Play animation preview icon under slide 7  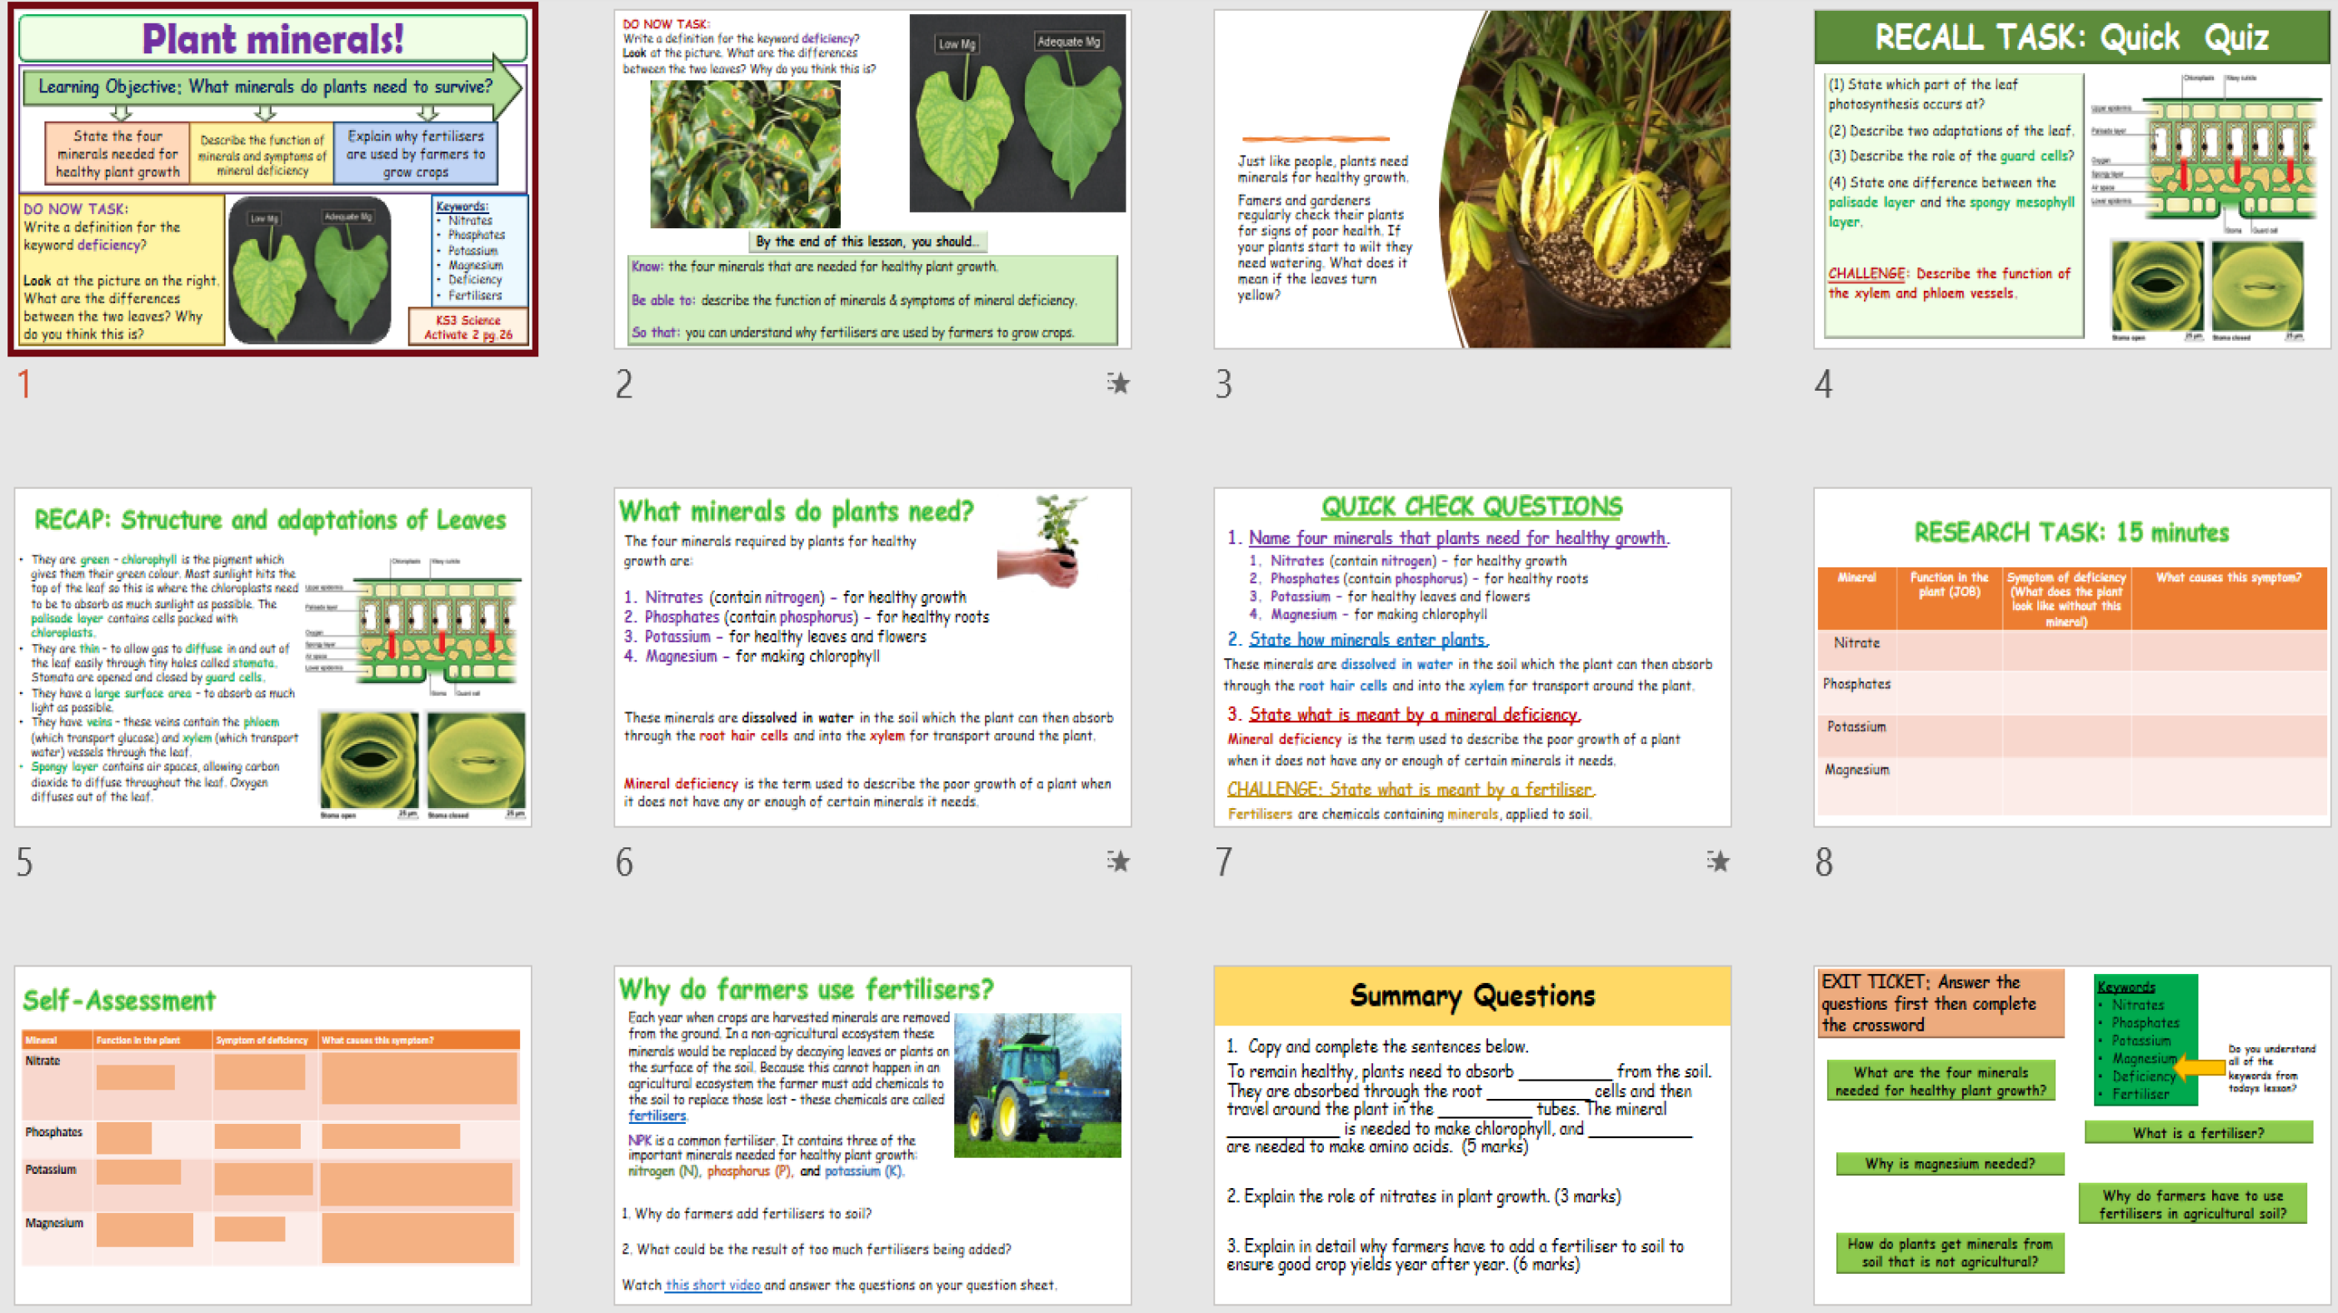pyautogui.click(x=1717, y=862)
